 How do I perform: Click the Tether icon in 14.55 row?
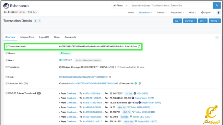(x=128, y=107)
